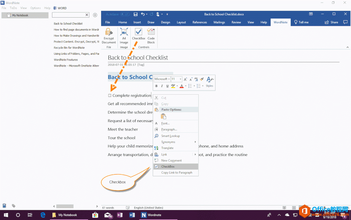Expand the Synonyms submenu

168,142
